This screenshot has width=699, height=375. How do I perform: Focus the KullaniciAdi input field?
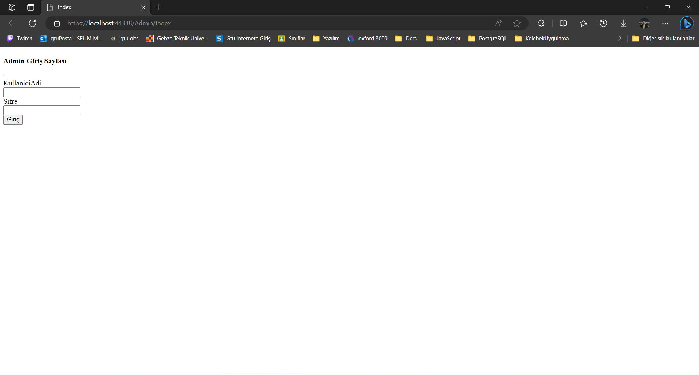click(x=42, y=92)
